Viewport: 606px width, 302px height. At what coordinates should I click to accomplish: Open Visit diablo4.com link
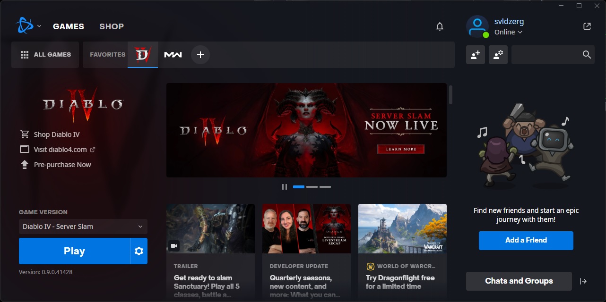click(61, 150)
